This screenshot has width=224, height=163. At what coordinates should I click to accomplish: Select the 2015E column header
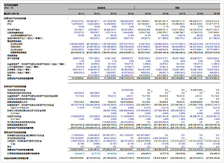148,13
